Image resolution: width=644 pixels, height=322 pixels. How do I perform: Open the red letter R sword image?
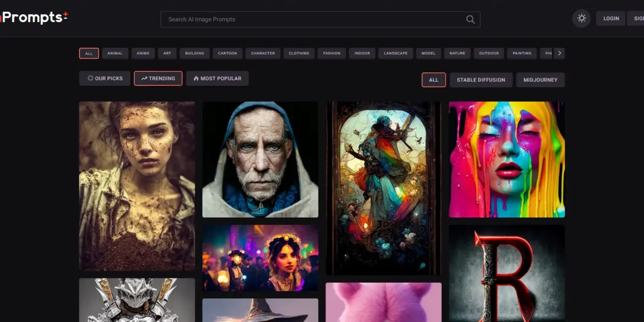(x=507, y=273)
